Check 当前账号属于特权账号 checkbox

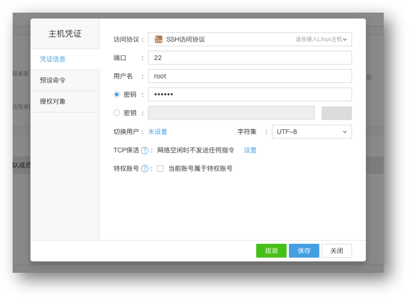pyautogui.click(x=161, y=169)
